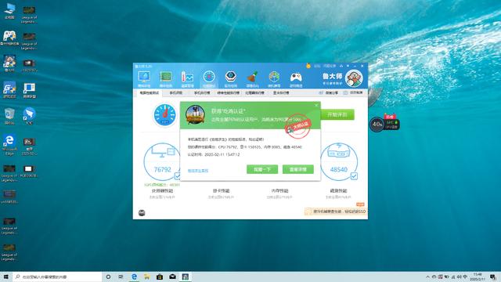
Task: Switch to the graphics card ranking tab
Action: tap(281, 92)
